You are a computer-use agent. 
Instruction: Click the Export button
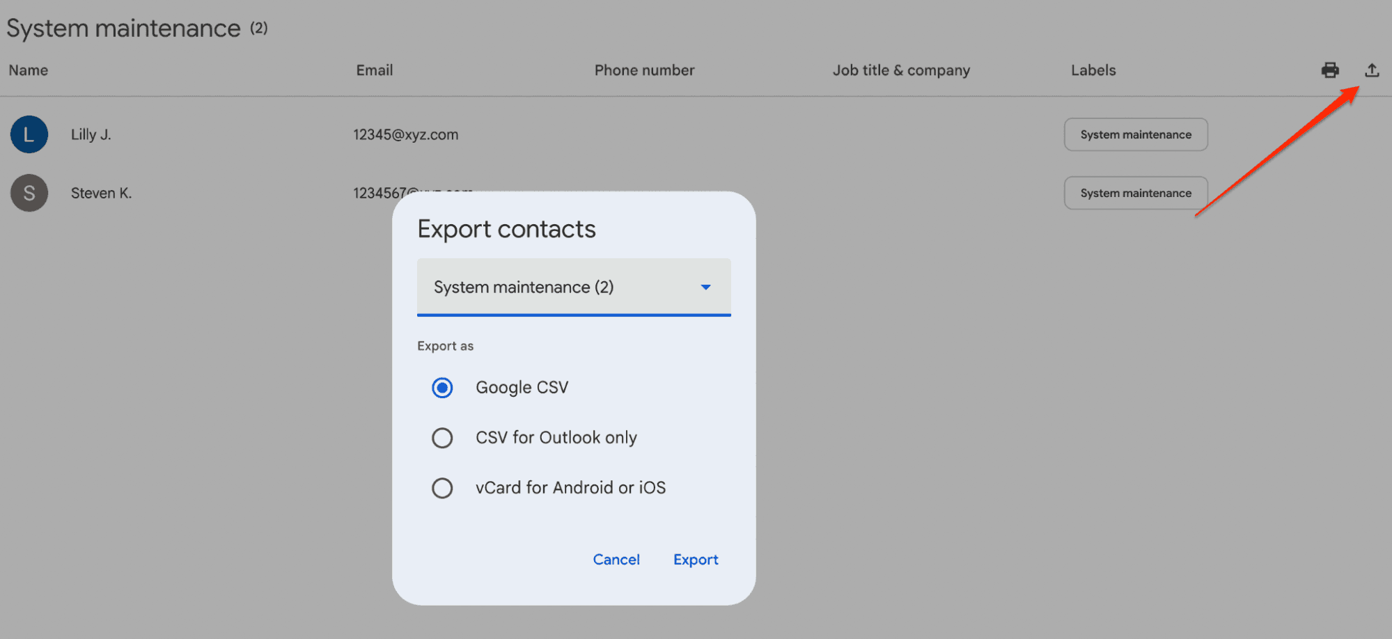[695, 559]
